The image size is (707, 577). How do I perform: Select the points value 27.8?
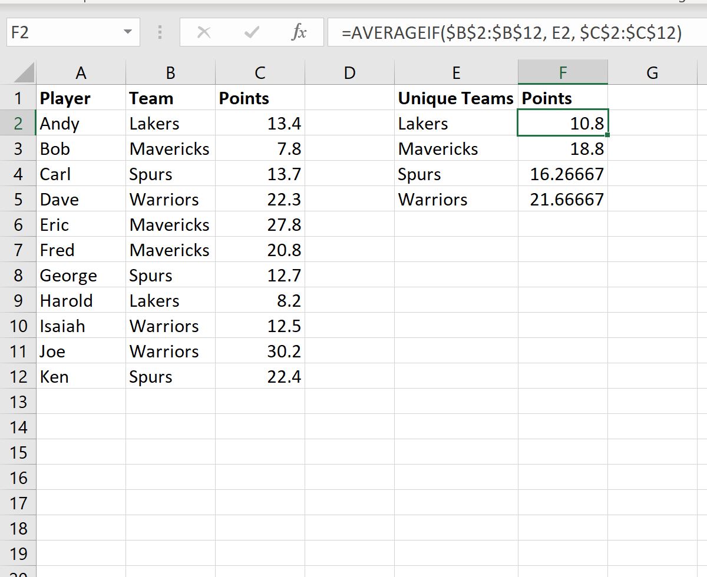click(x=260, y=225)
